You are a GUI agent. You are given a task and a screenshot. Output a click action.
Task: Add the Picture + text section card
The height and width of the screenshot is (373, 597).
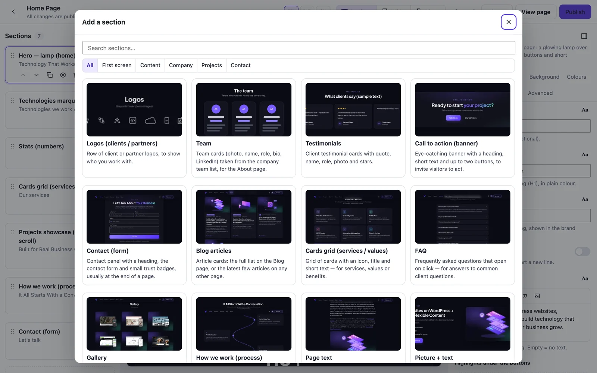pyautogui.click(x=463, y=328)
